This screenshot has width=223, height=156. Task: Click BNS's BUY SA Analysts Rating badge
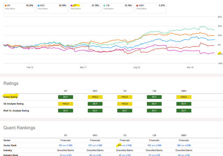(x=94, y=103)
